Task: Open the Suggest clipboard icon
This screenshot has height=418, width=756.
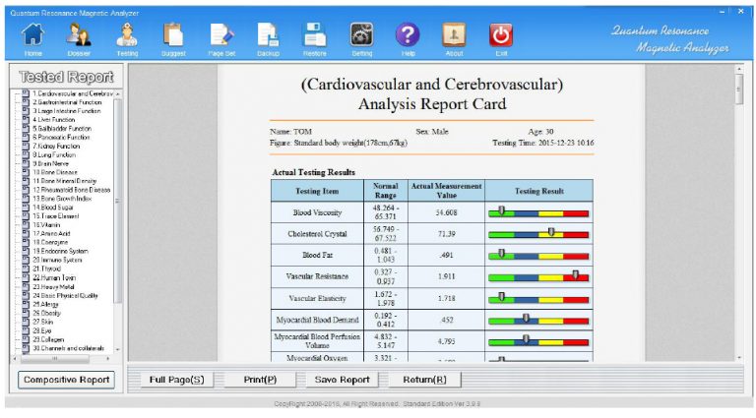Action: pyautogui.click(x=173, y=36)
